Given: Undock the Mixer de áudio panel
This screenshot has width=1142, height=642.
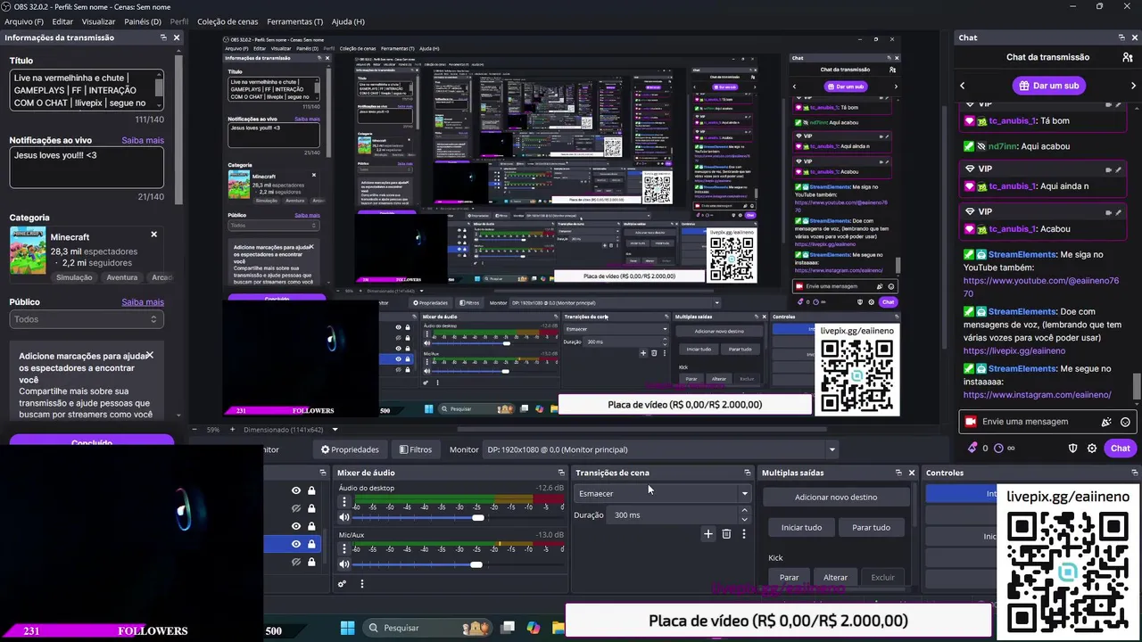Looking at the screenshot, I should (561, 473).
